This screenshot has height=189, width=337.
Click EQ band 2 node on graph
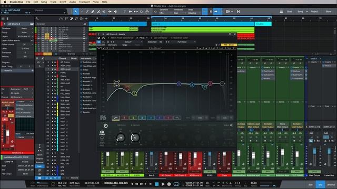pos(135,93)
